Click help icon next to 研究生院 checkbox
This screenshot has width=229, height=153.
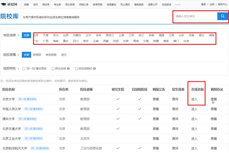pos(68,68)
